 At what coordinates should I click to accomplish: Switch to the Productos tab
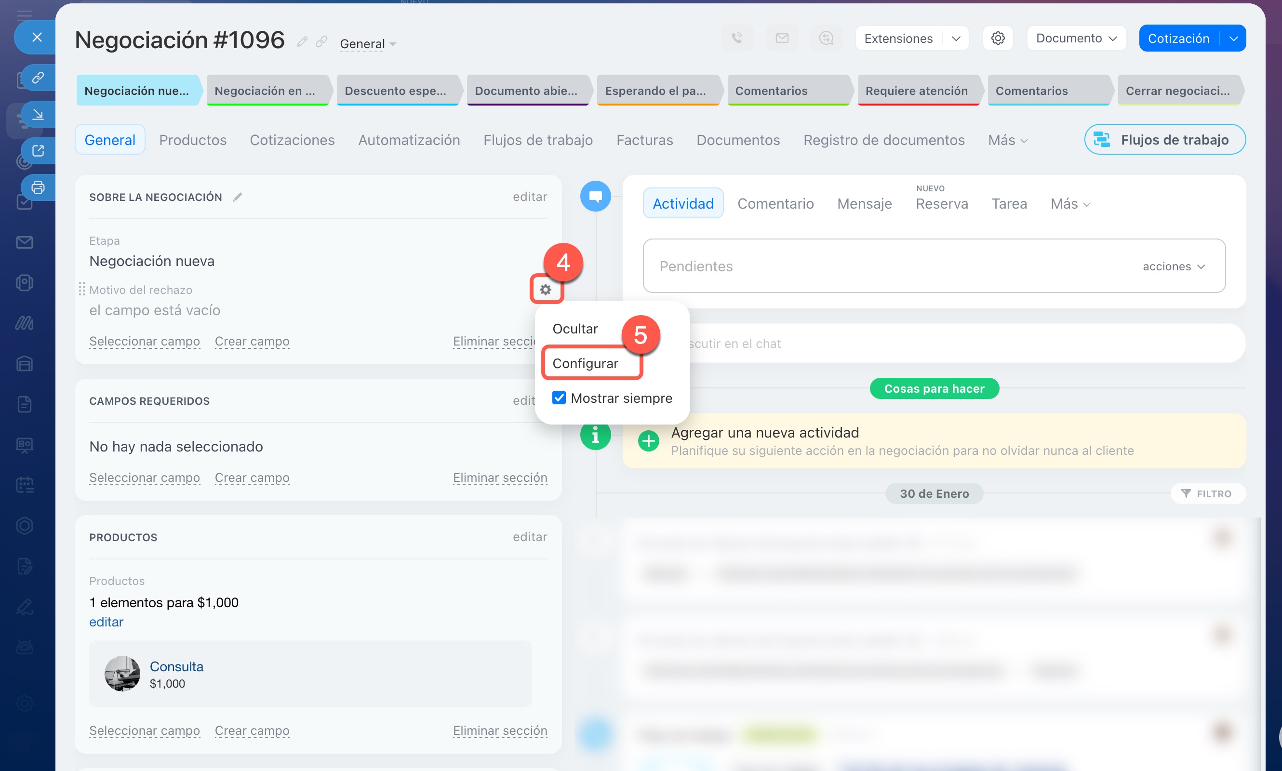192,140
